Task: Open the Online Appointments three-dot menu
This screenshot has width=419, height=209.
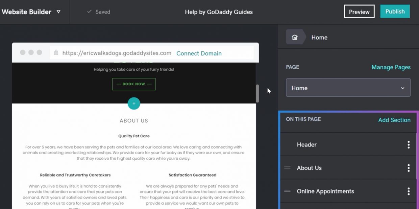Action: point(408,191)
